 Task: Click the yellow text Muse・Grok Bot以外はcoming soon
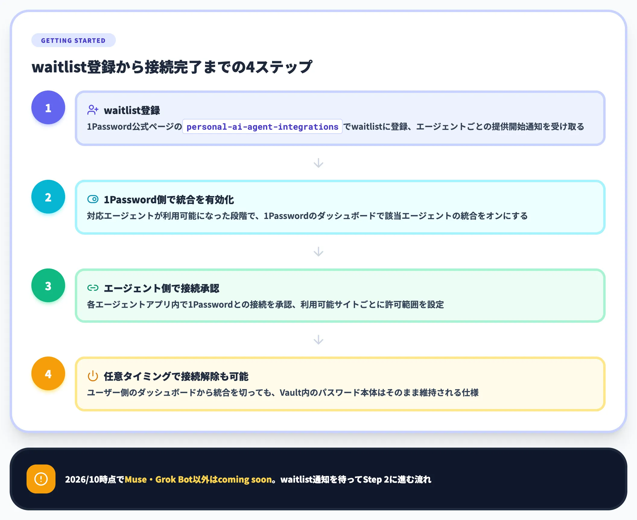198,479
